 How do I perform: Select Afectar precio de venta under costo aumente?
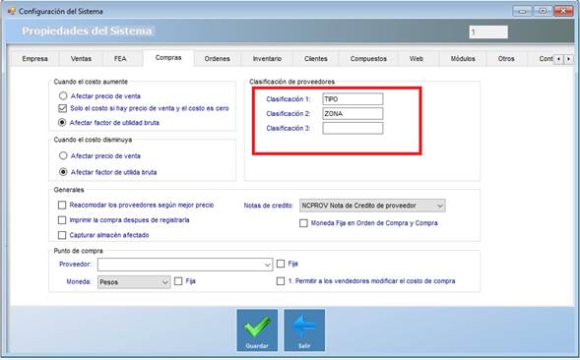tap(63, 96)
